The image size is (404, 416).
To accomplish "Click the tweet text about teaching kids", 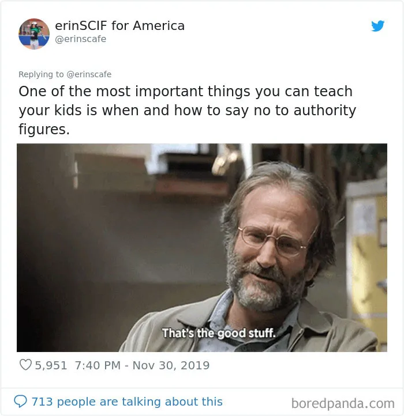I will click(x=187, y=110).
